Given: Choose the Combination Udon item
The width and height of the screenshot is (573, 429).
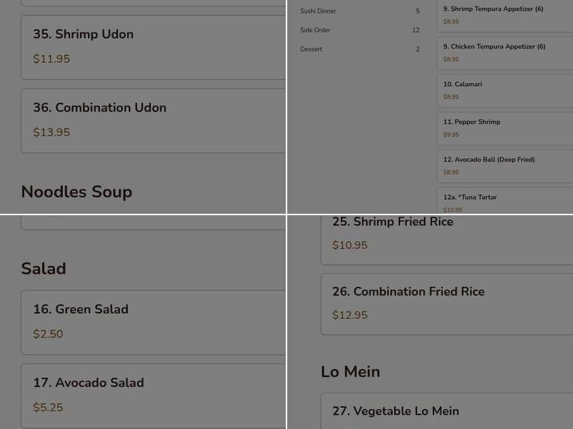Looking at the screenshot, I should (x=100, y=108).
